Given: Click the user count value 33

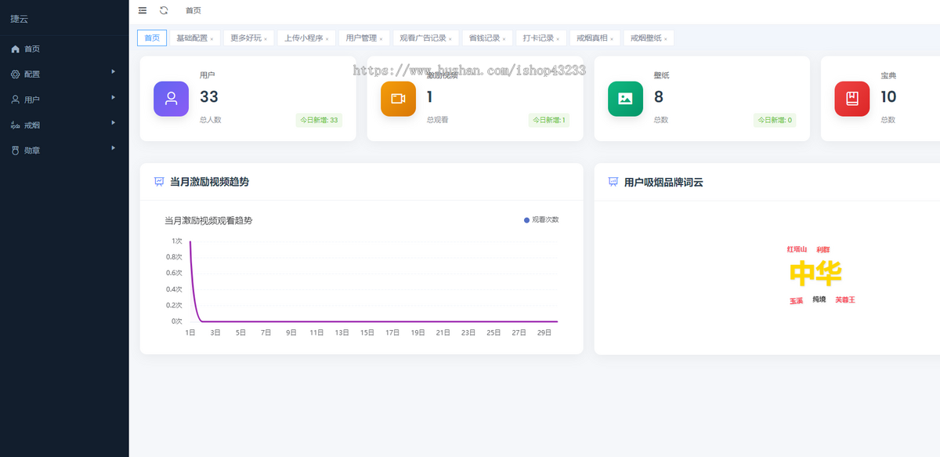Looking at the screenshot, I should point(209,97).
